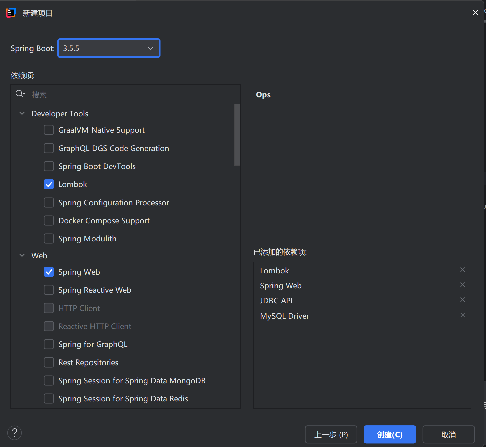Click the dependency list vertical scrollbar

(237, 135)
